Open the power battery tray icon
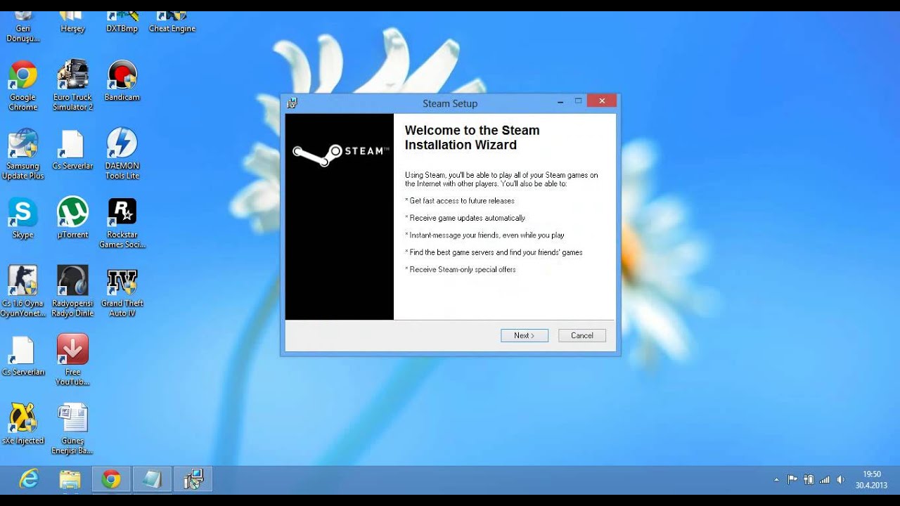Screen dimensions: 900x506 click(x=809, y=480)
